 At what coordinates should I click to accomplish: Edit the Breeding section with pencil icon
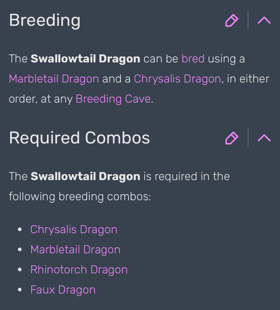point(232,20)
